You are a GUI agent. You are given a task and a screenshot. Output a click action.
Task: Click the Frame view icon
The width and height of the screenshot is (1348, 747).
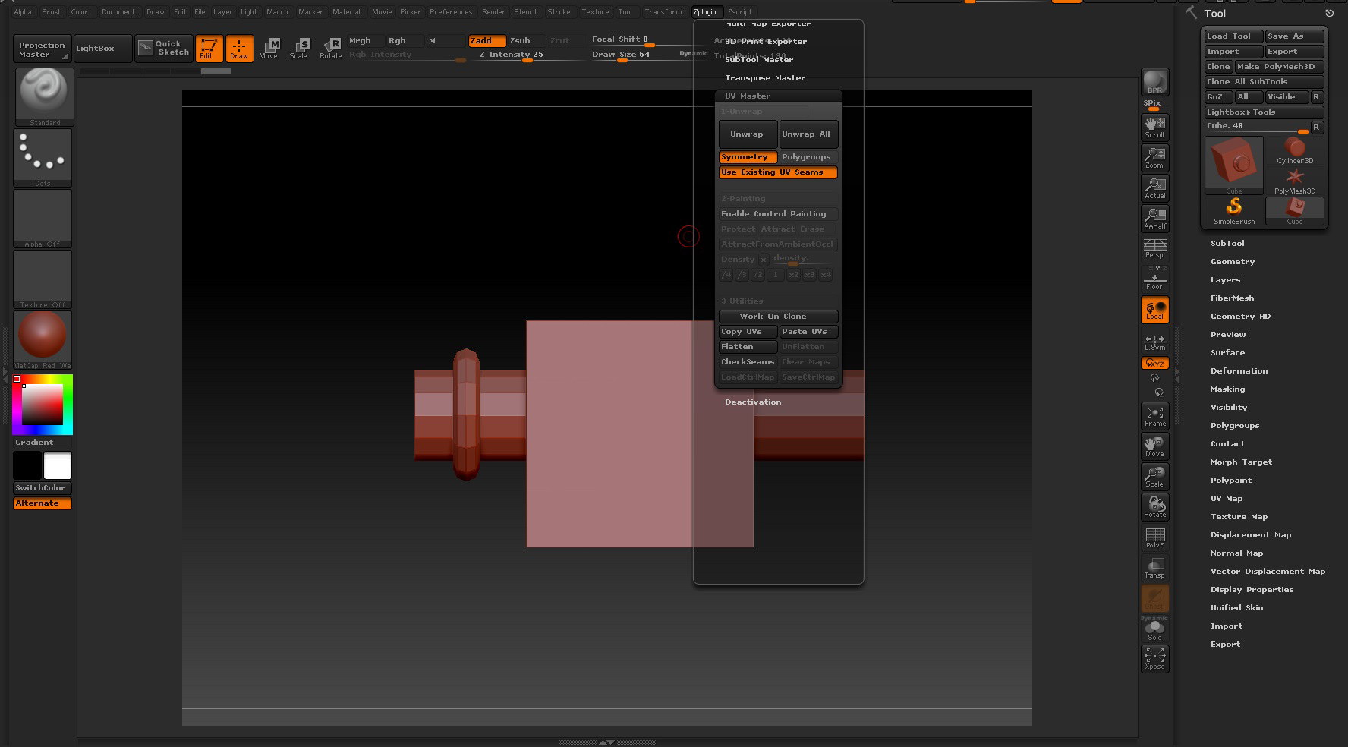tap(1154, 416)
